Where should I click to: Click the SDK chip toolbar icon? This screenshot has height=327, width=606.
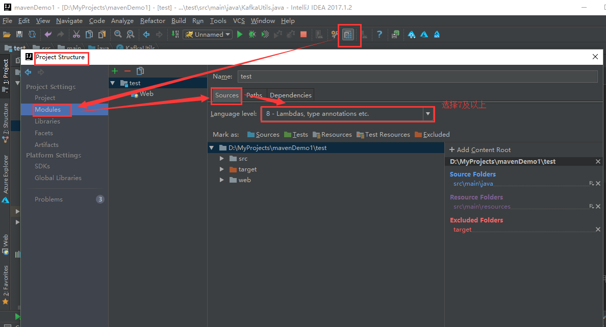[395, 34]
